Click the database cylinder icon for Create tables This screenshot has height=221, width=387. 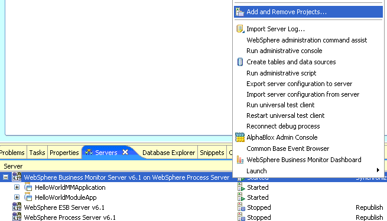tap(240, 62)
